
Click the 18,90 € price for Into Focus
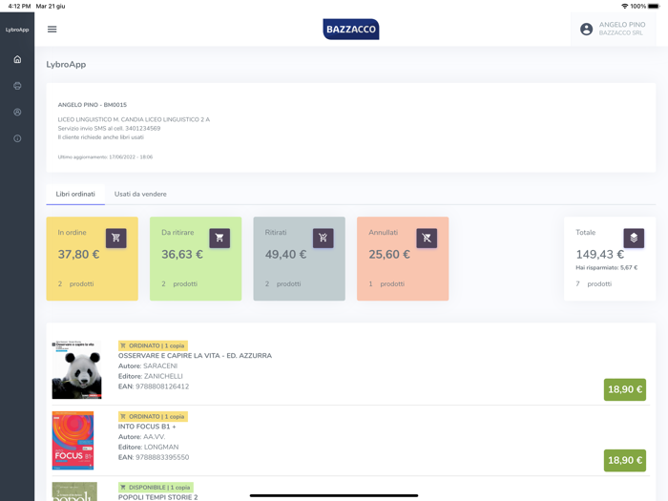point(625,460)
